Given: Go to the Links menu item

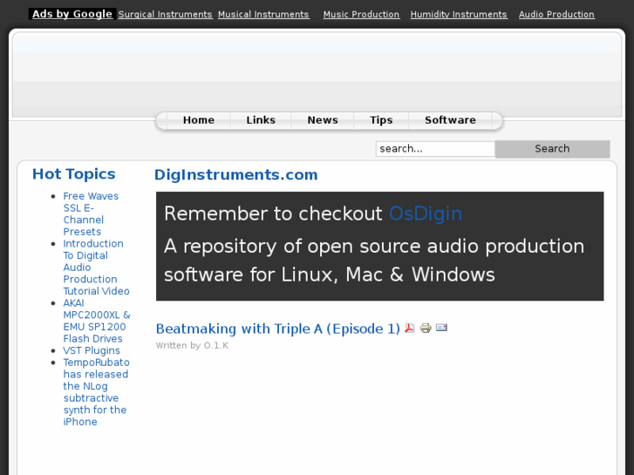Looking at the screenshot, I should click(261, 120).
